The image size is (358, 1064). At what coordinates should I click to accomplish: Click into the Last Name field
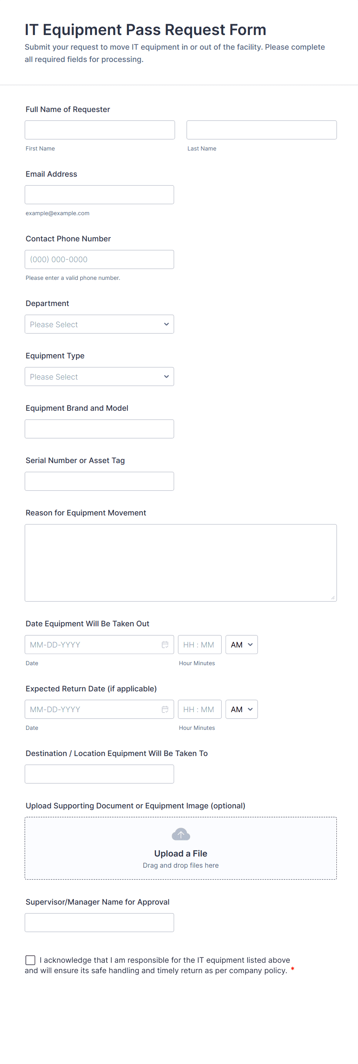(x=261, y=130)
